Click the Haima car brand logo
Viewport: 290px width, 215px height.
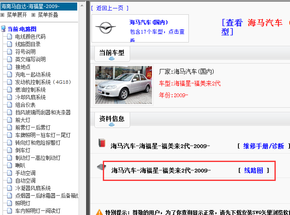106,28
